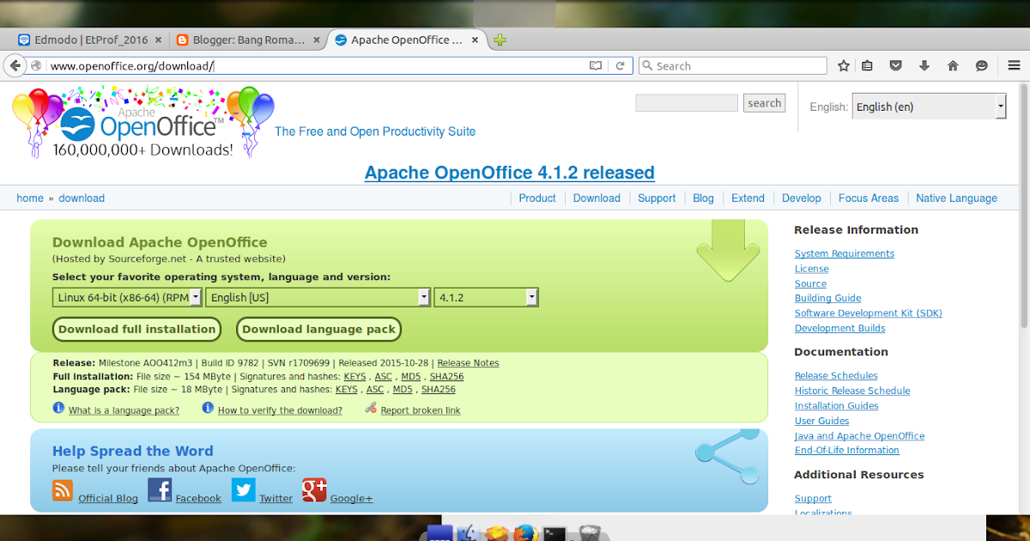Save page to Pocket icon

[x=895, y=66]
